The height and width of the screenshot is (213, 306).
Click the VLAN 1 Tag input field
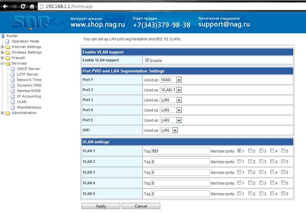pyautogui.click(x=181, y=151)
